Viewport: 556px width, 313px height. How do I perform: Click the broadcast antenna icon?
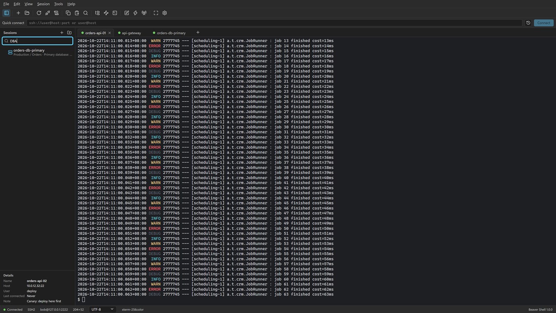144,13
